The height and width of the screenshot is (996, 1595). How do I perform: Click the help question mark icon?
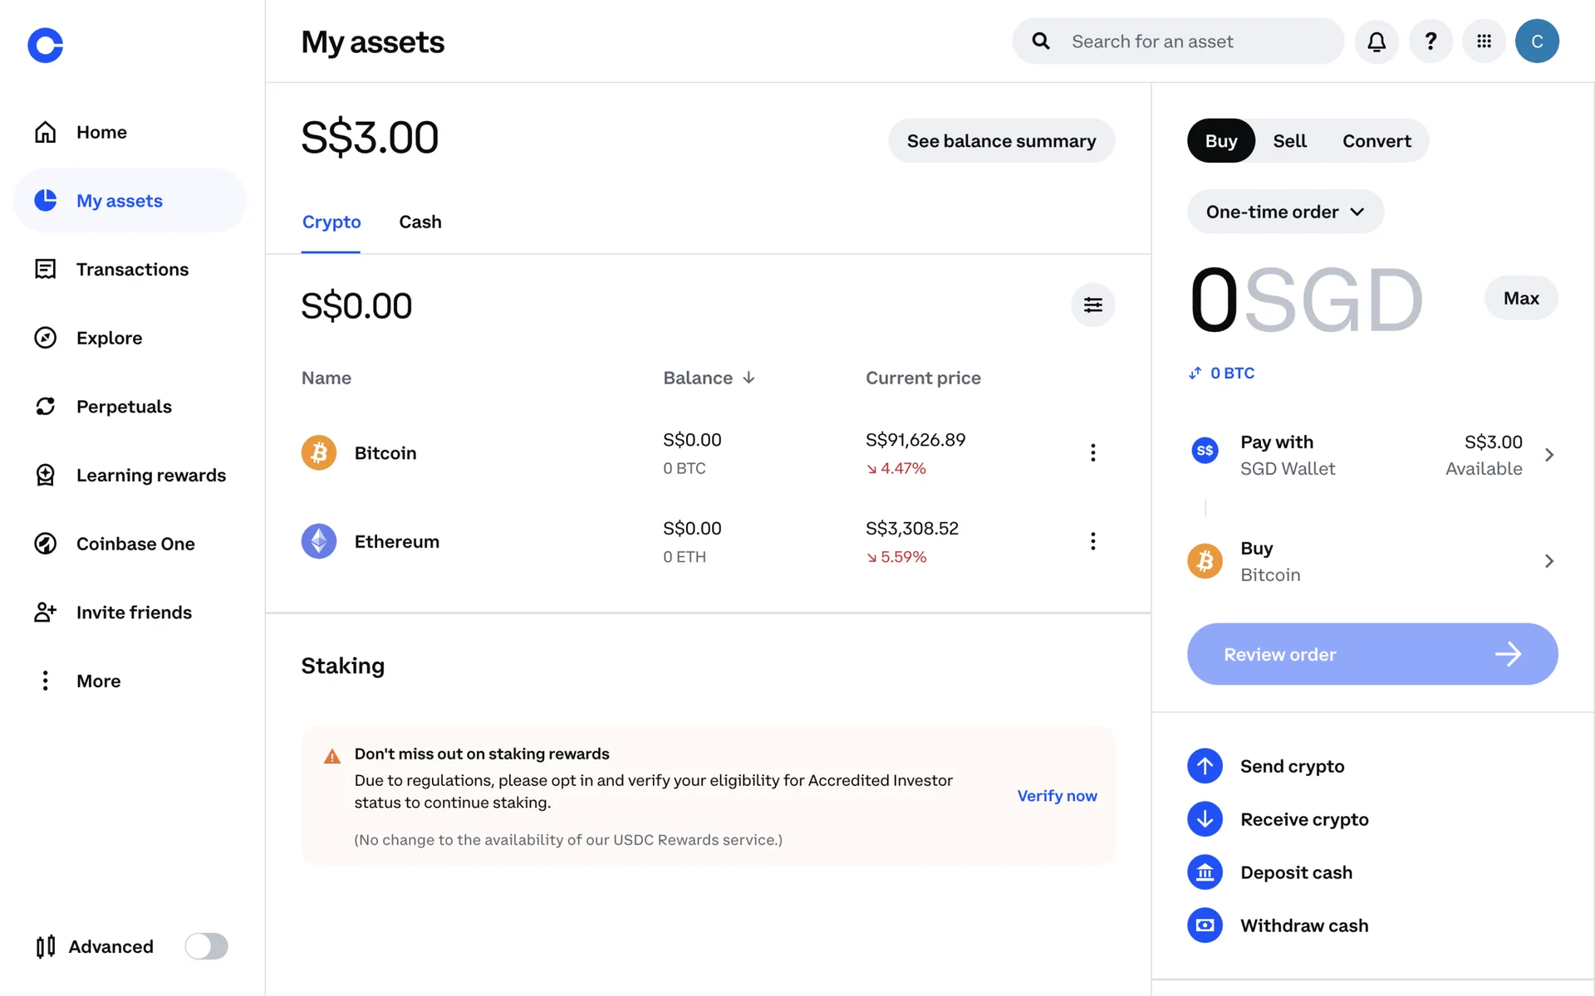[1431, 41]
